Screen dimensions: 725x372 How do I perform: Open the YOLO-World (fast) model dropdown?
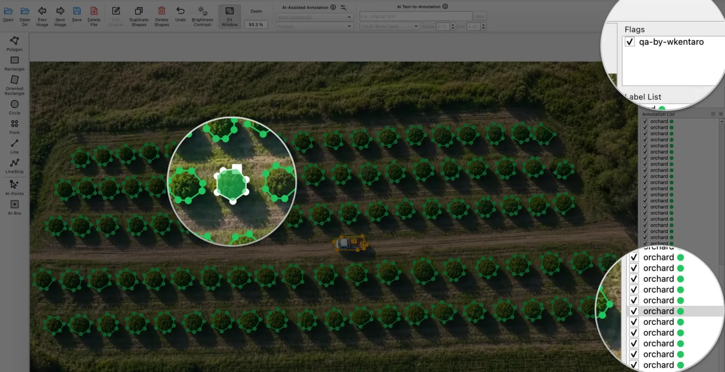pyautogui.click(x=390, y=26)
